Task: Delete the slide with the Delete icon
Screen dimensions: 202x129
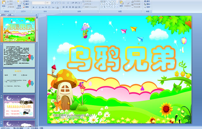Action: (24, 7)
